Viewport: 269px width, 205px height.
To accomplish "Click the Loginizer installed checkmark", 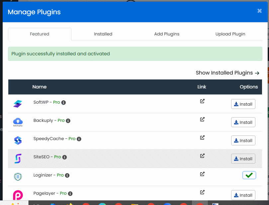I will pos(249,175).
